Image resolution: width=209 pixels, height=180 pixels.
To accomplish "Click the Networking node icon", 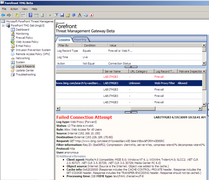I will tap(13, 58).
